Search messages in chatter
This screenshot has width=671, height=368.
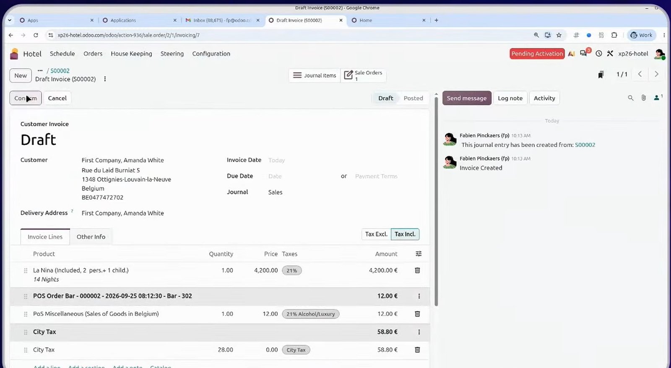[630, 98]
